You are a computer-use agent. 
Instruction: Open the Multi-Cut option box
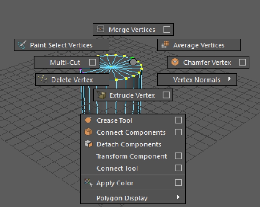click(x=92, y=63)
